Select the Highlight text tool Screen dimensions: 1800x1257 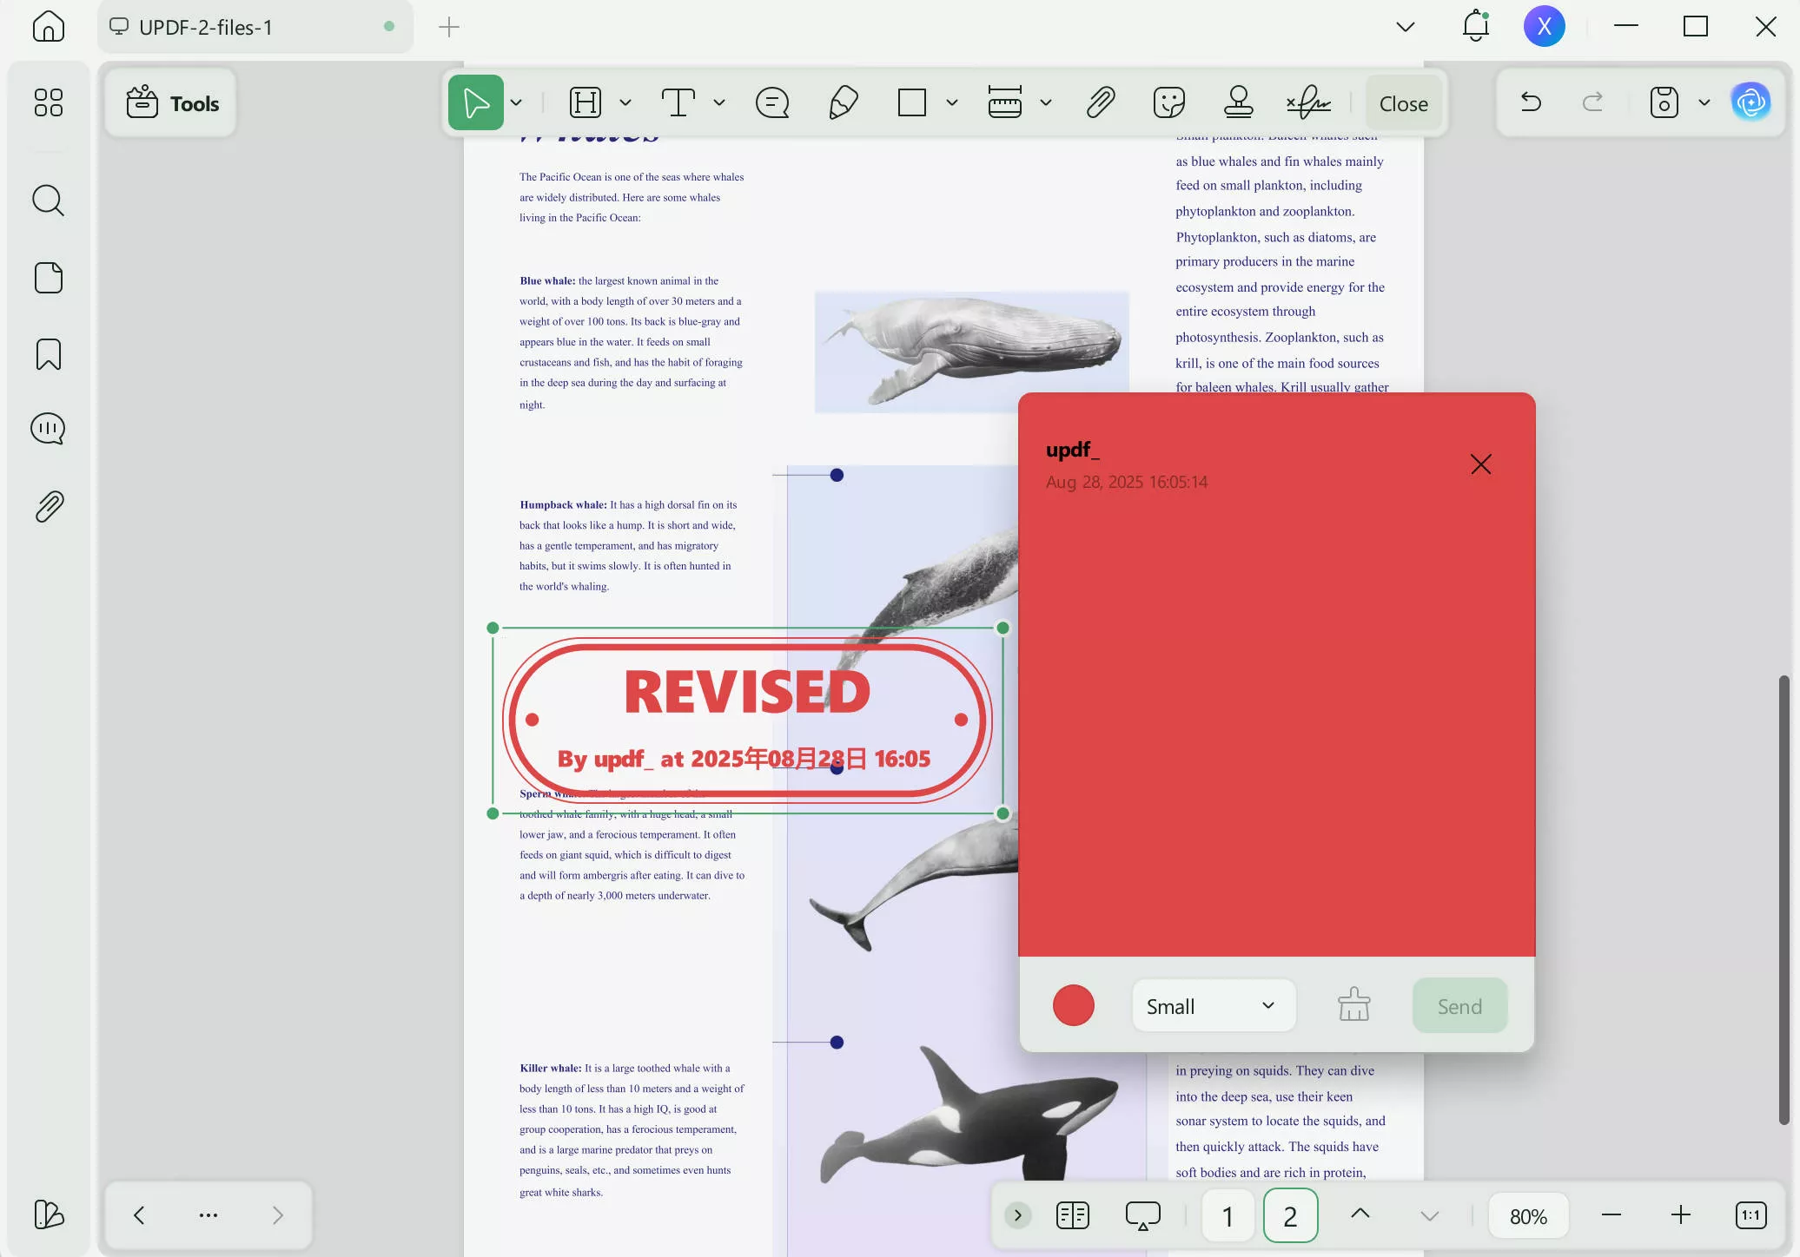coord(586,102)
